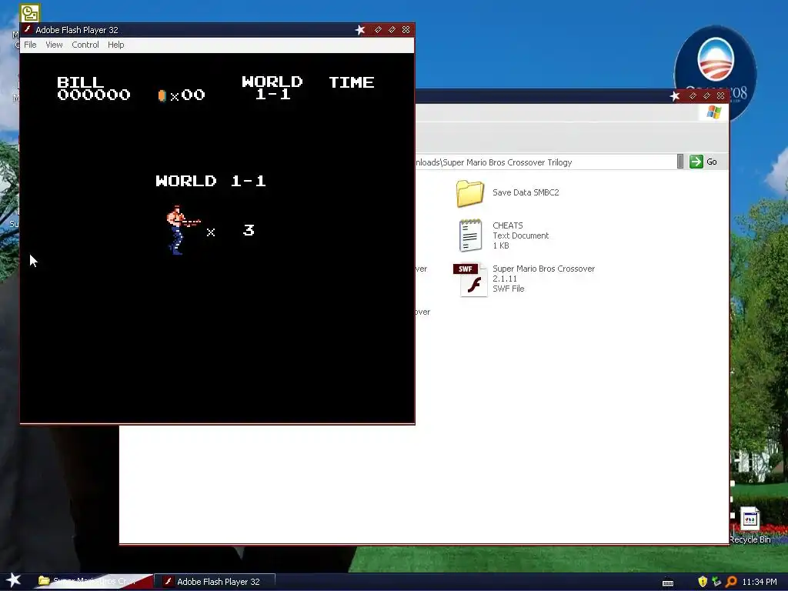
Task: Click the BILL score 000000 in game HUD
Action: tap(93, 95)
